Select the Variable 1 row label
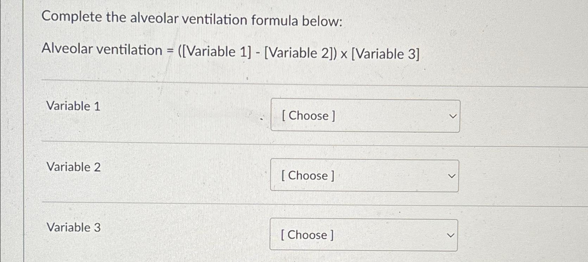The image size is (588, 262). 74,106
